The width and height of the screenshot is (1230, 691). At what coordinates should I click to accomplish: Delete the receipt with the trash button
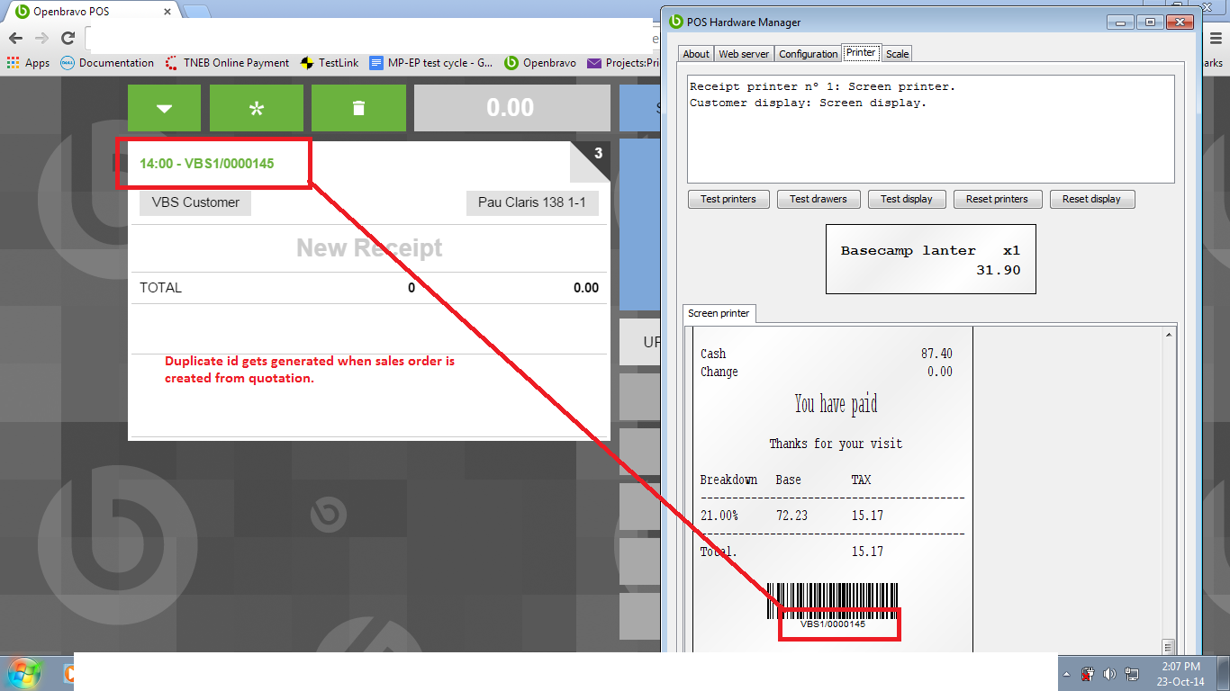pos(358,108)
